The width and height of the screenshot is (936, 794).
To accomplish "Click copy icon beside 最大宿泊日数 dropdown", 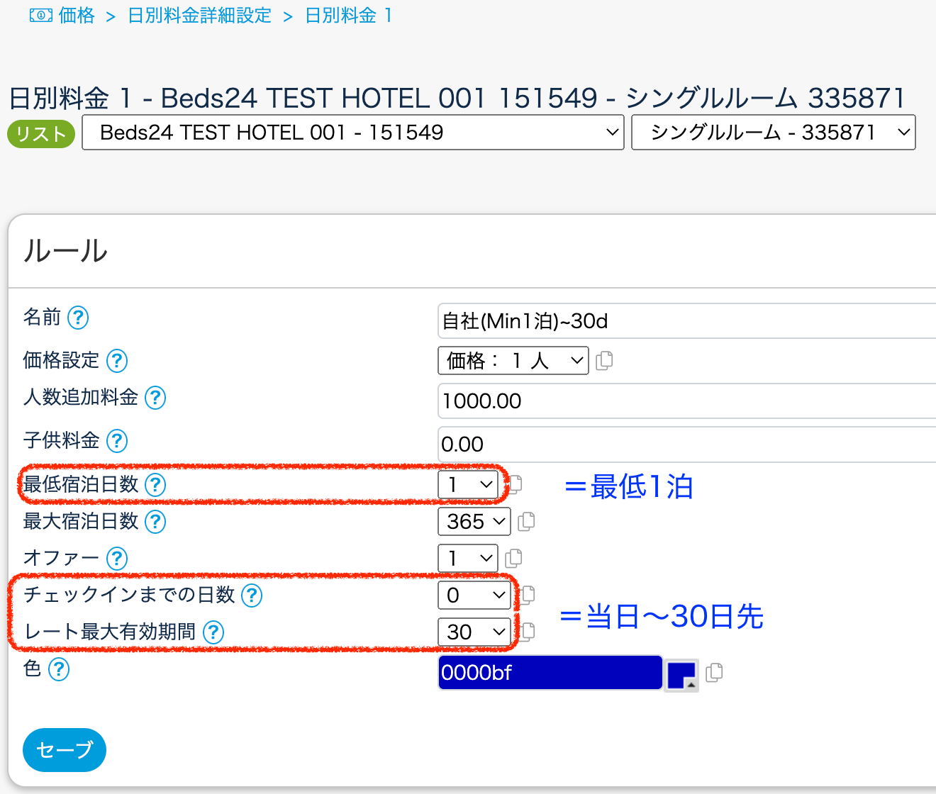I will [526, 522].
